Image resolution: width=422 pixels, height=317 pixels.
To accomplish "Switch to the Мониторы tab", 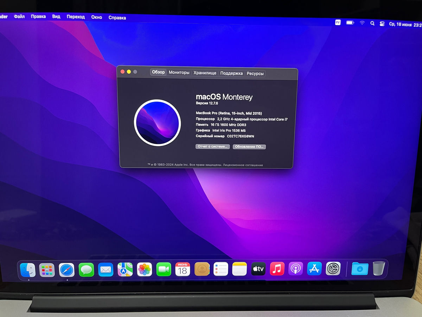I will [x=179, y=73].
